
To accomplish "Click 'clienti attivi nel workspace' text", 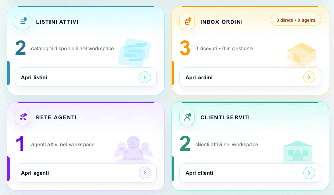I will click(227, 145).
